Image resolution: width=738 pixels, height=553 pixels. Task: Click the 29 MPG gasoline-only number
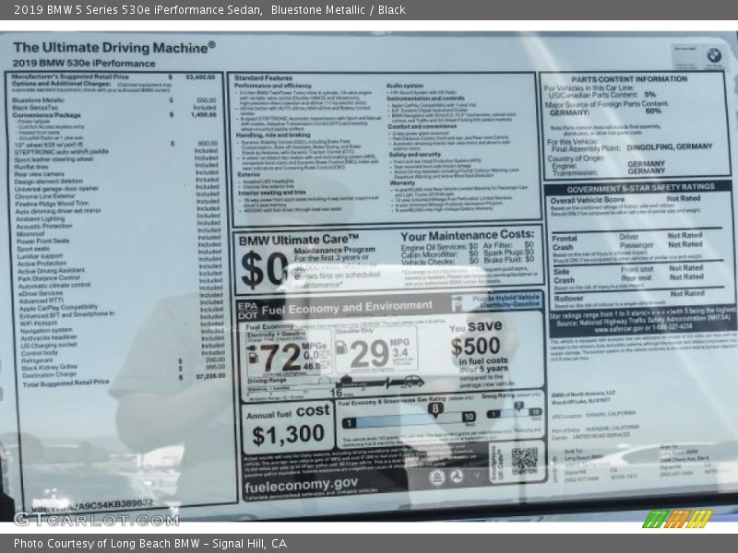click(370, 354)
